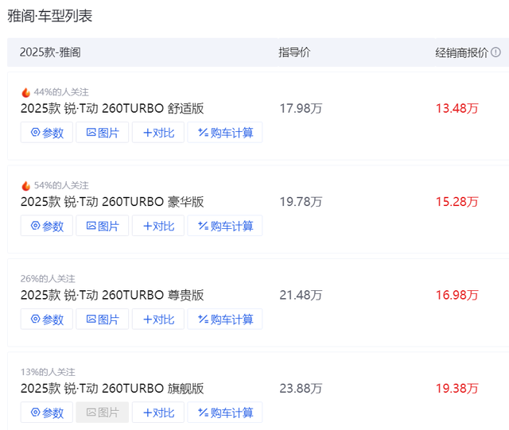The width and height of the screenshot is (509, 430).
Task: Open 2025款 锐·T动 260TURBO 舒适版 link
Action: (x=112, y=108)
